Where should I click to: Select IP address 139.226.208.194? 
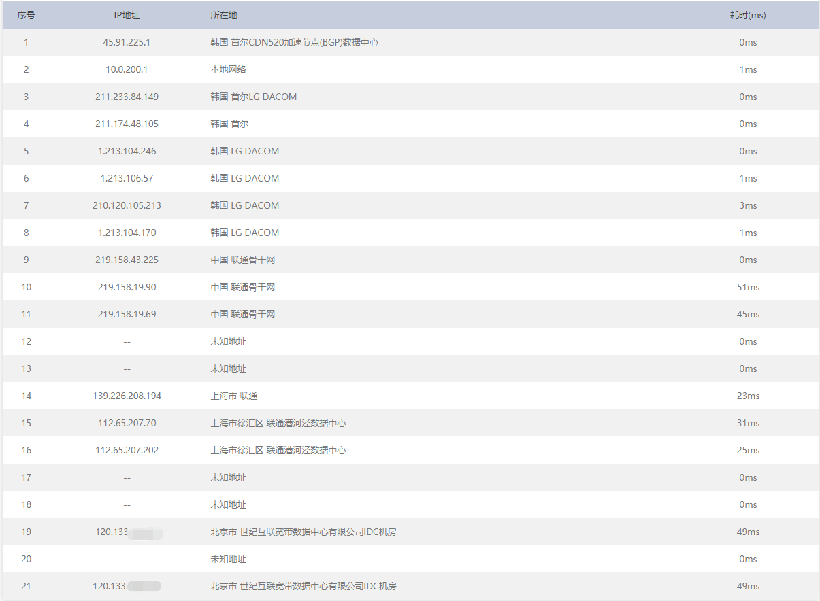click(x=127, y=396)
